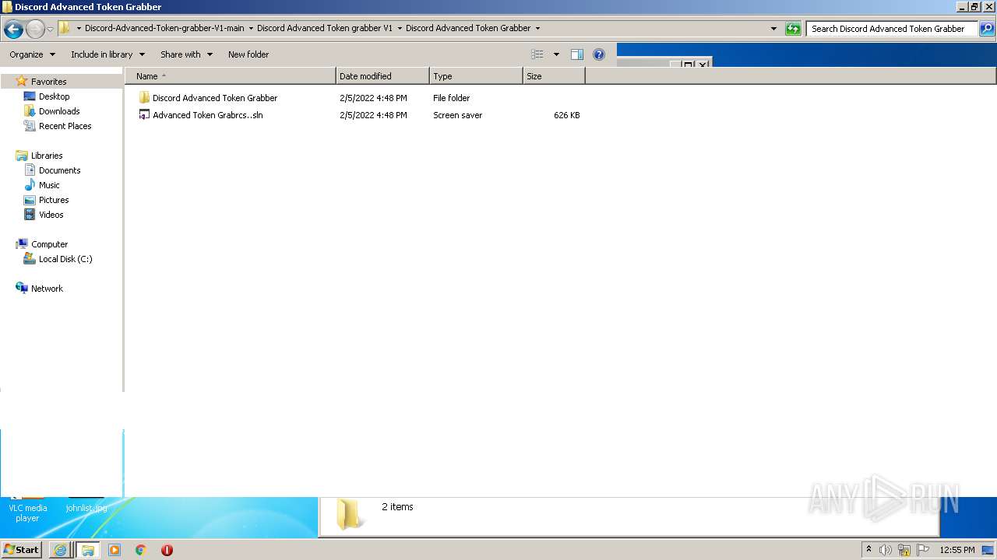This screenshot has width=997, height=560.
Task: Open the Music library
Action: pyautogui.click(x=49, y=185)
